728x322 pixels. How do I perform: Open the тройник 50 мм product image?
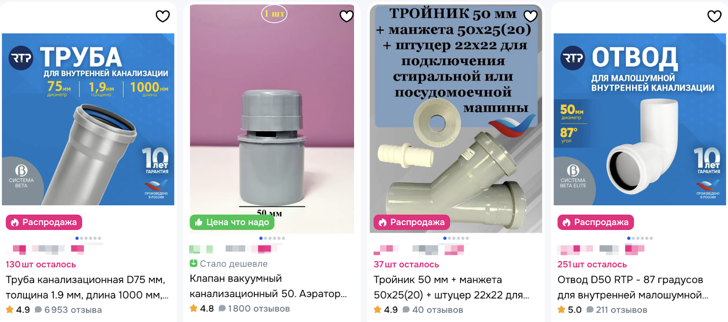coord(456,119)
